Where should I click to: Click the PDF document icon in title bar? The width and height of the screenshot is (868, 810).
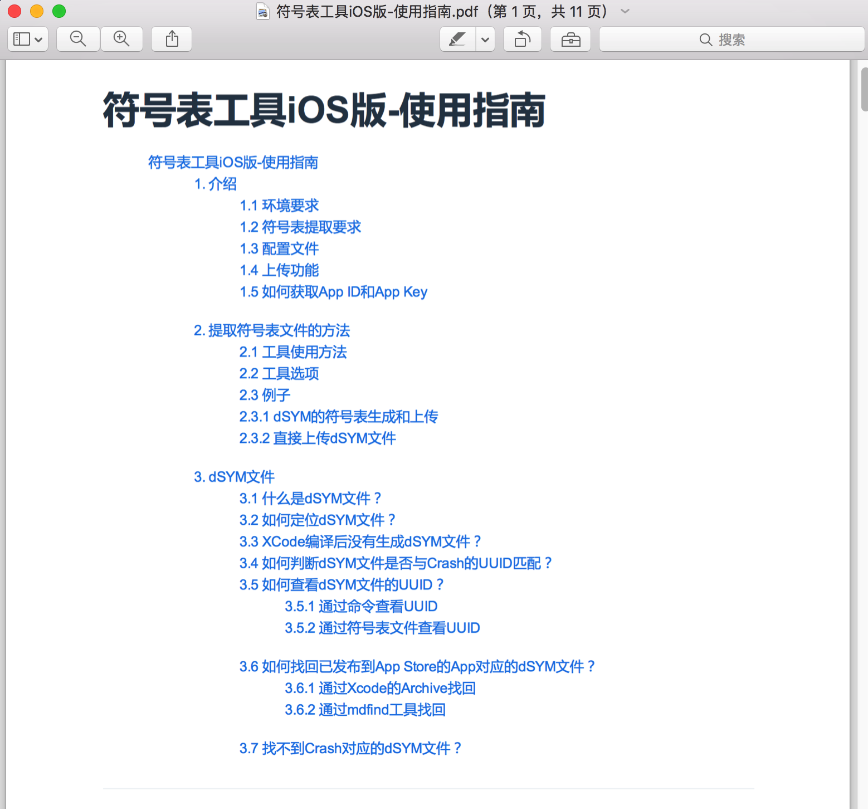[263, 11]
